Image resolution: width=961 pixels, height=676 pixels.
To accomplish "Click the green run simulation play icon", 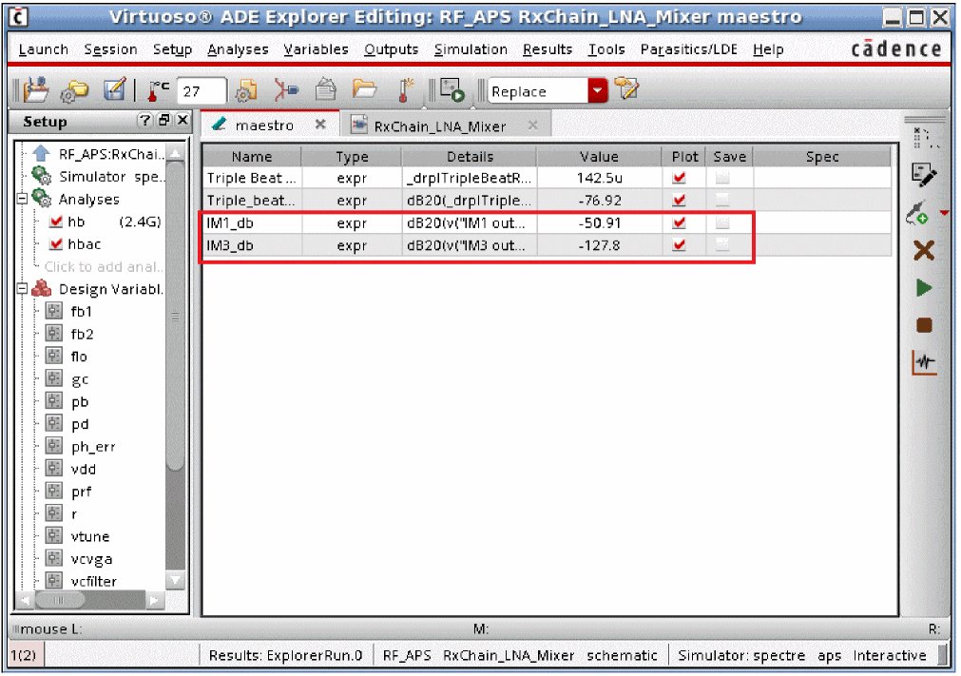I will [x=924, y=287].
